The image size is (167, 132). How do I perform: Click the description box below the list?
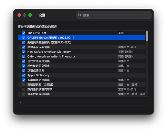tap(83, 102)
